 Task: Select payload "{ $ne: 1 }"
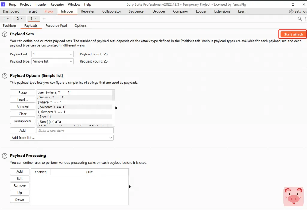[x=75, y=117]
